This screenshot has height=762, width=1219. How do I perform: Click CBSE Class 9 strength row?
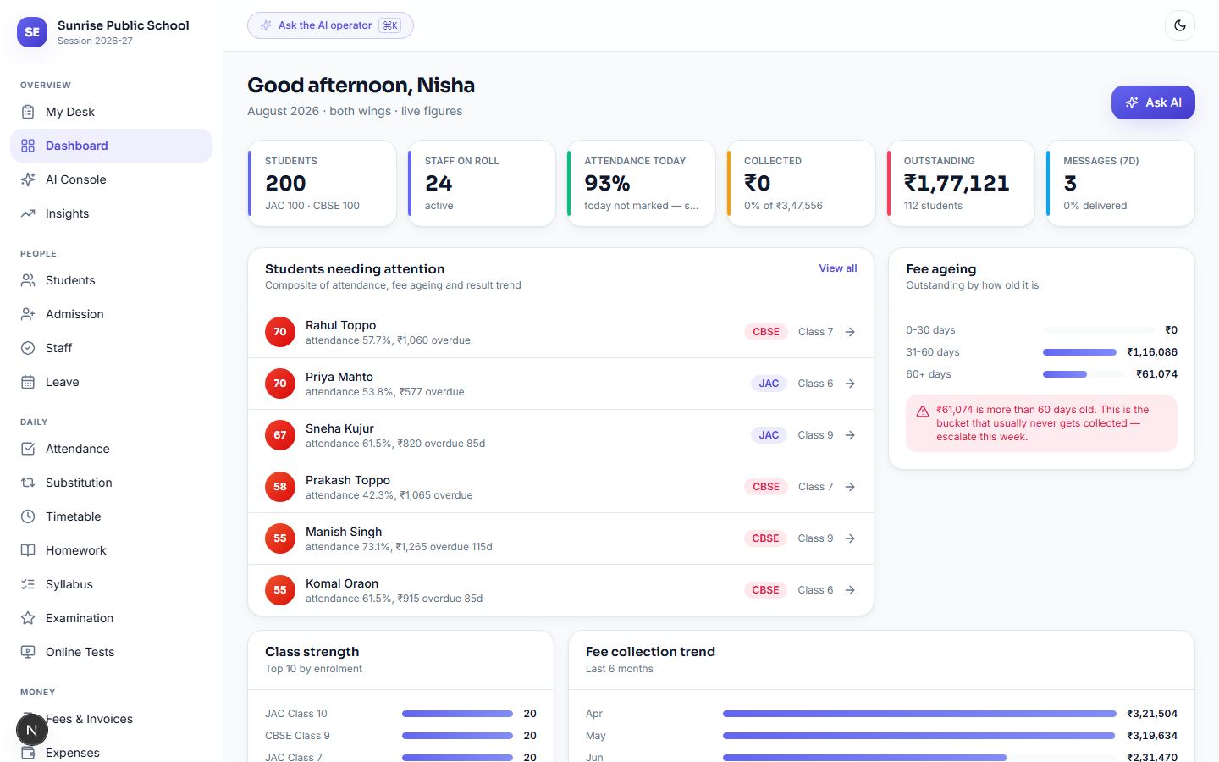400,736
